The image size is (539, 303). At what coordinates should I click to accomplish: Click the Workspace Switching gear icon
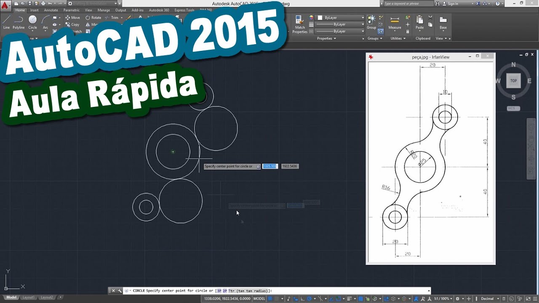[x=457, y=299]
